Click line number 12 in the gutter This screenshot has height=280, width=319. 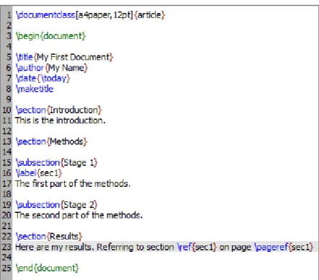pyautogui.click(x=7, y=131)
